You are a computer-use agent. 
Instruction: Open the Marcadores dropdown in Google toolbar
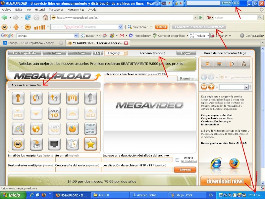pyautogui.click(x=142, y=36)
